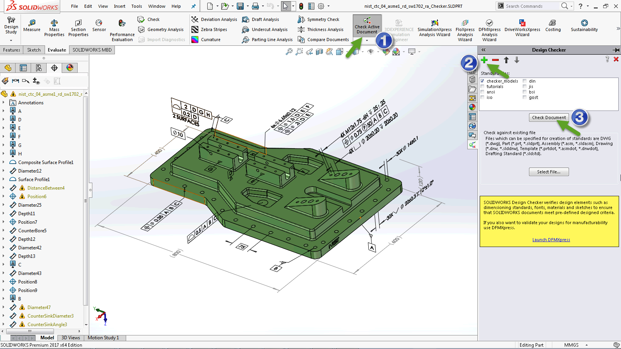The height and width of the screenshot is (349, 621).
Task: Launch SimulationXpress Analysis Wizard
Action: (x=435, y=28)
